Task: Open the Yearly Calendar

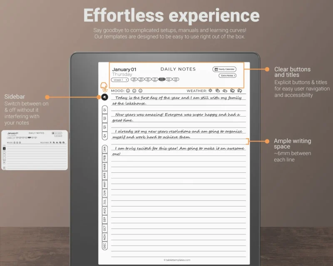Action: [x=224, y=69]
